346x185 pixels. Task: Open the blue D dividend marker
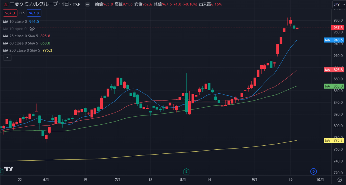[314, 171]
